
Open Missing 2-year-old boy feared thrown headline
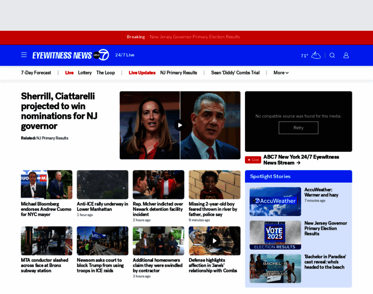click(213, 209)
